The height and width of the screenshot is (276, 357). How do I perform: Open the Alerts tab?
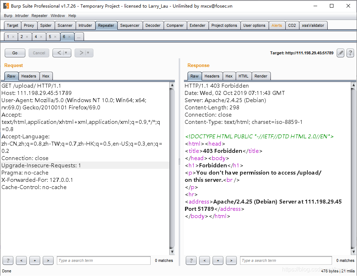point(277,25)
